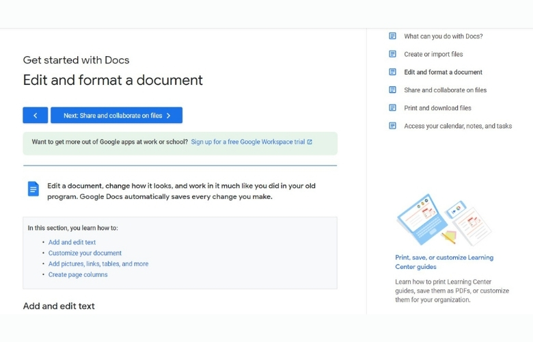Open "Print and download files" in sidebar
This screenshot has height=342, width=533.
(437, 108)
